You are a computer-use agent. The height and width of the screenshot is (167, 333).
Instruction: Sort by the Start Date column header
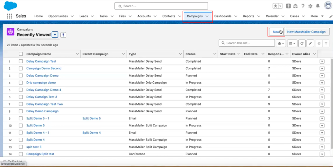pyautogui.click(x=227, y=54)
